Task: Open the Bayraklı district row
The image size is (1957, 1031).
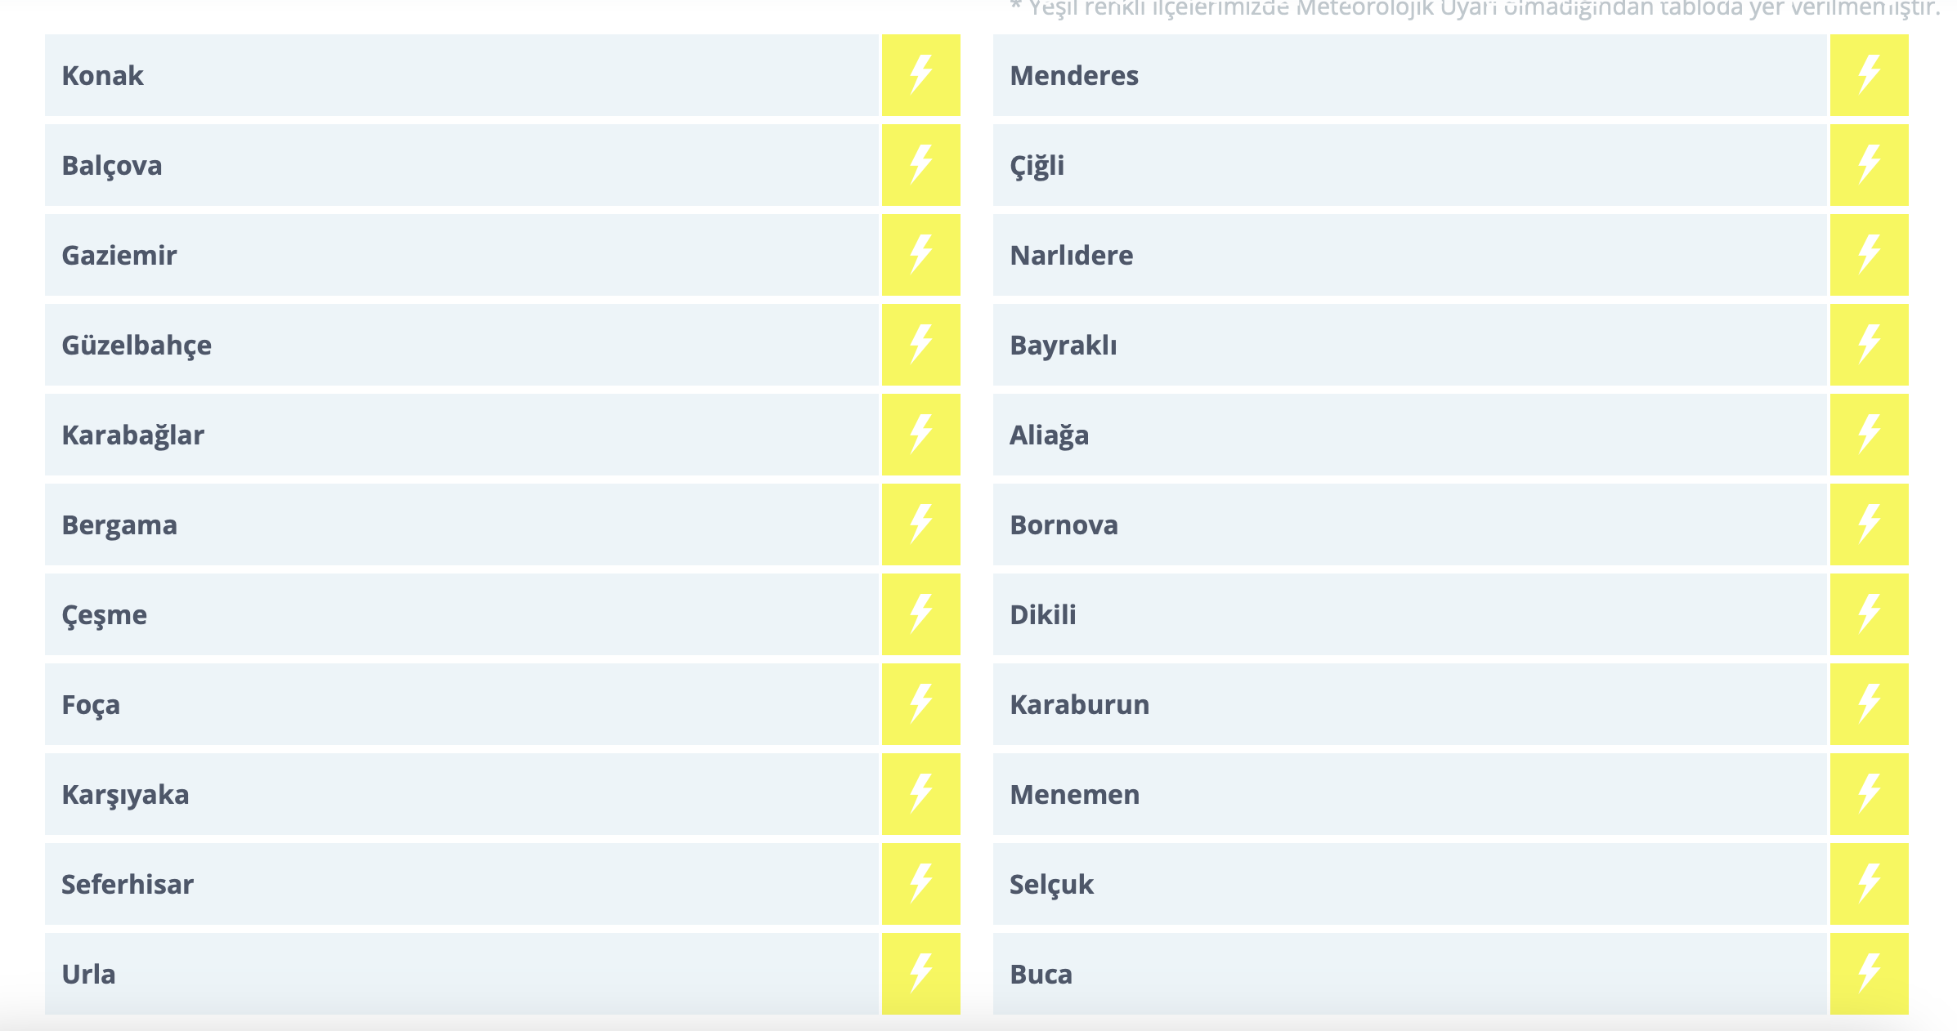Action: 1063,345
